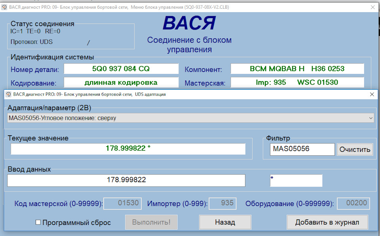Image resolution: width=380 pixels, height=236 pixels.
Task: Click the Импортер (0-999): label
Action: point(177,204)
